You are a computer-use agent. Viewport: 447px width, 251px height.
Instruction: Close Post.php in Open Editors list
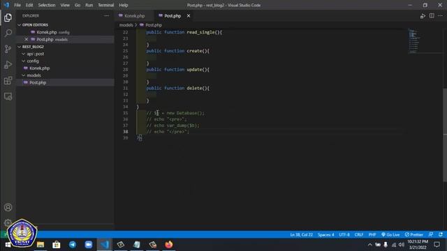click(x=27, y=39)
